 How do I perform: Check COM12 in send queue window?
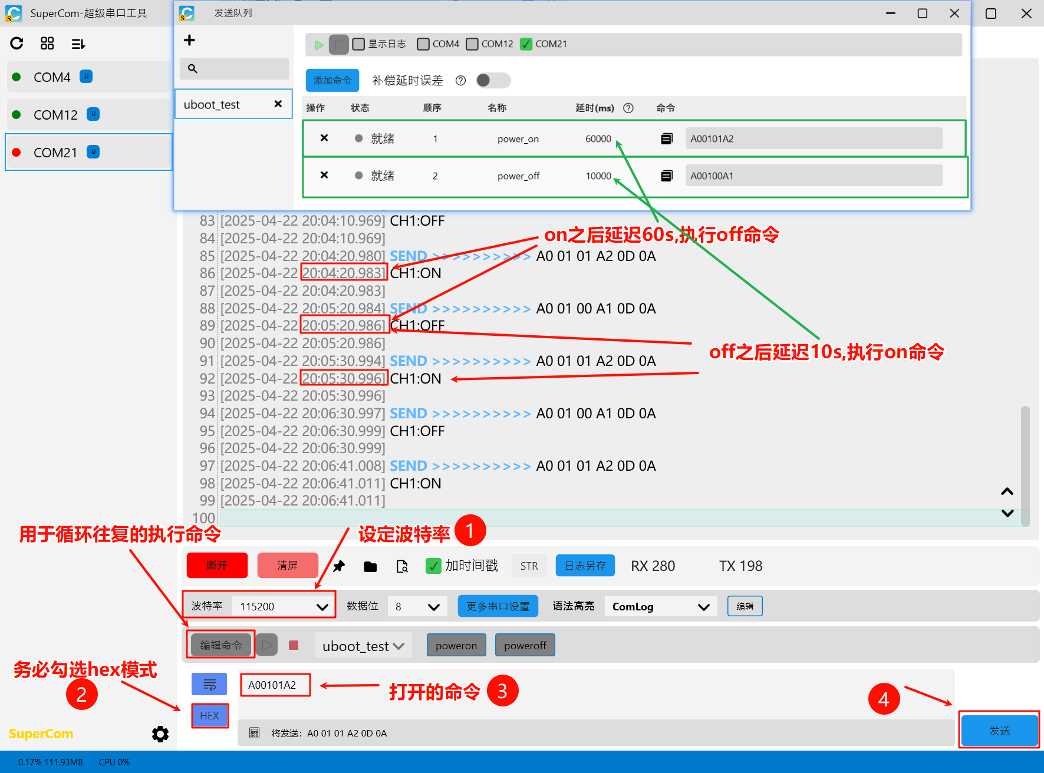coord(472,44)
